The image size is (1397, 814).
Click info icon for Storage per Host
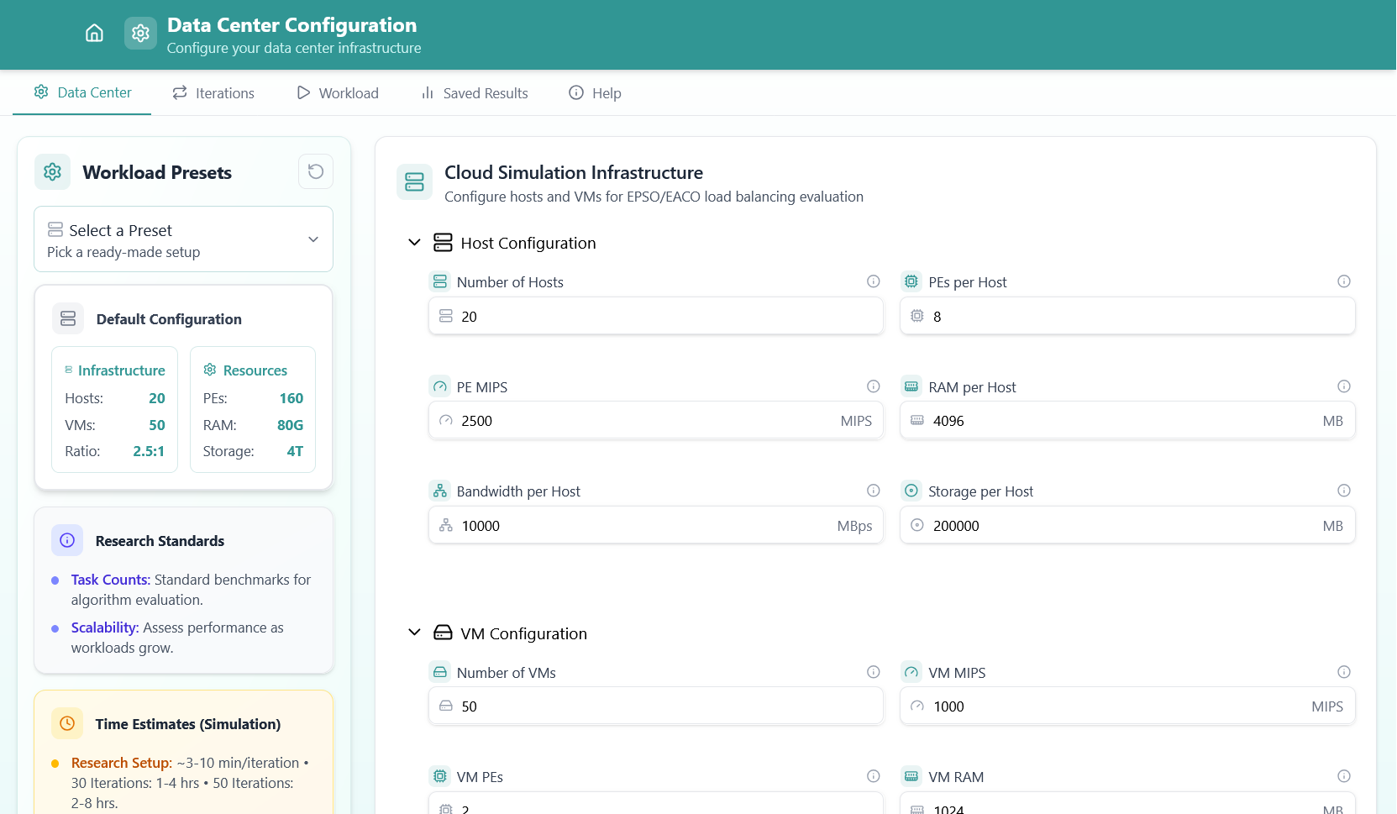pyautogui.click(x=1343, y=491)
